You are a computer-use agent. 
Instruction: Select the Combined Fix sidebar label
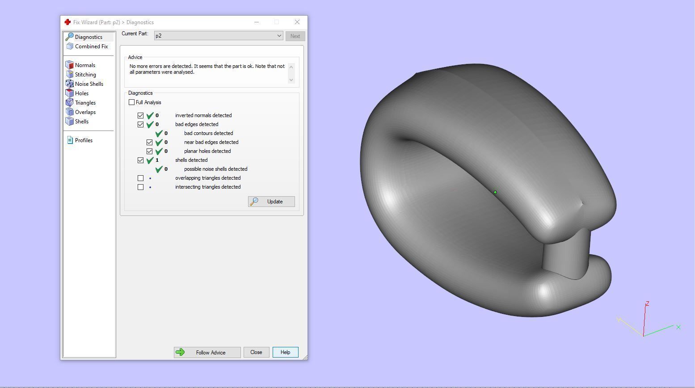coord(91,46)
